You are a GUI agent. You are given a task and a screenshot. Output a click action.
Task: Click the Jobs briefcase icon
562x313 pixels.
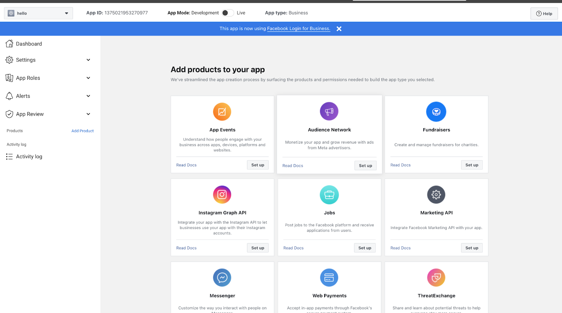pyautogui.click(x=329, y=195)
